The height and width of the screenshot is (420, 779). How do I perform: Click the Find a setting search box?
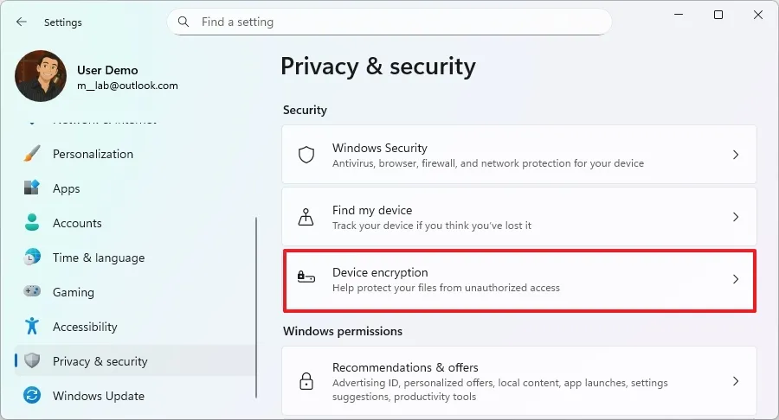(x=398, y=22)
